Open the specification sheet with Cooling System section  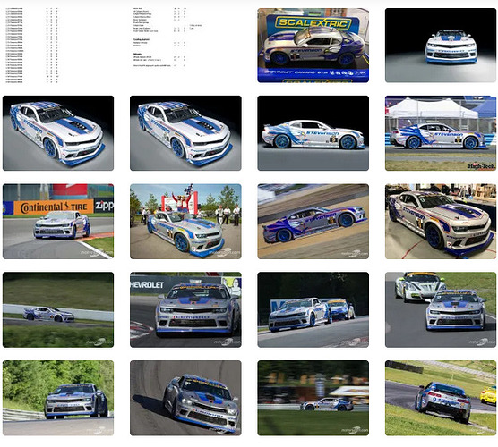click(x=185, y=46)
